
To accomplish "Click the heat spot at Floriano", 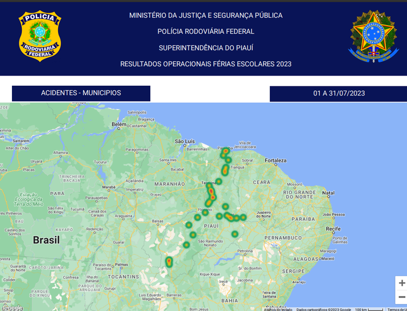I will coord(205,213).
